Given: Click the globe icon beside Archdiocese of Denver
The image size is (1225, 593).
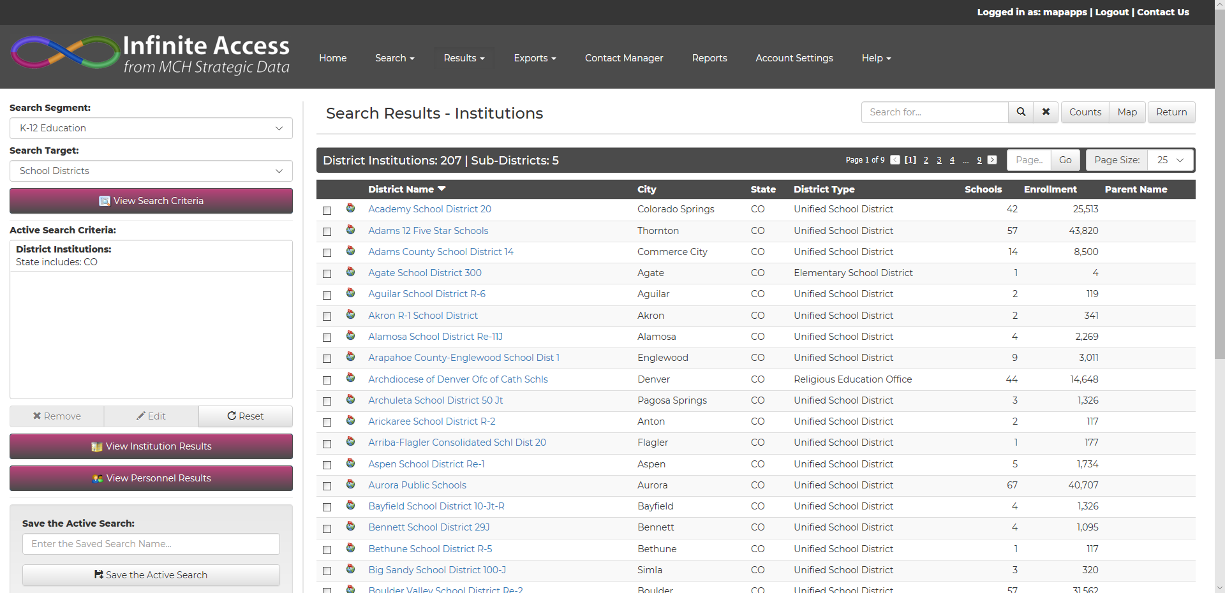Looking at the screenshot, I should [351, 378].
